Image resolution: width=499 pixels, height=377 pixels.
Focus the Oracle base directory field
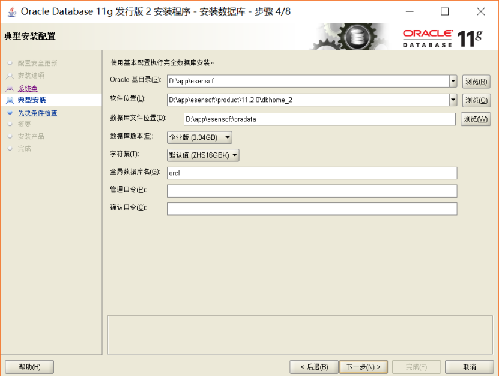pyautogui.click(x=308, y=81)
